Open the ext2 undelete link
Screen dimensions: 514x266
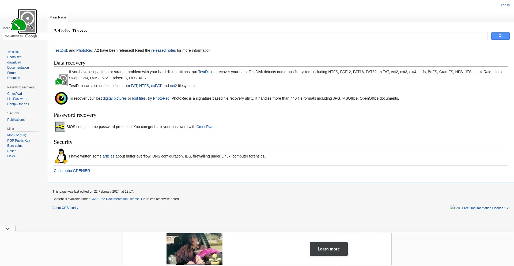point(173,86)
